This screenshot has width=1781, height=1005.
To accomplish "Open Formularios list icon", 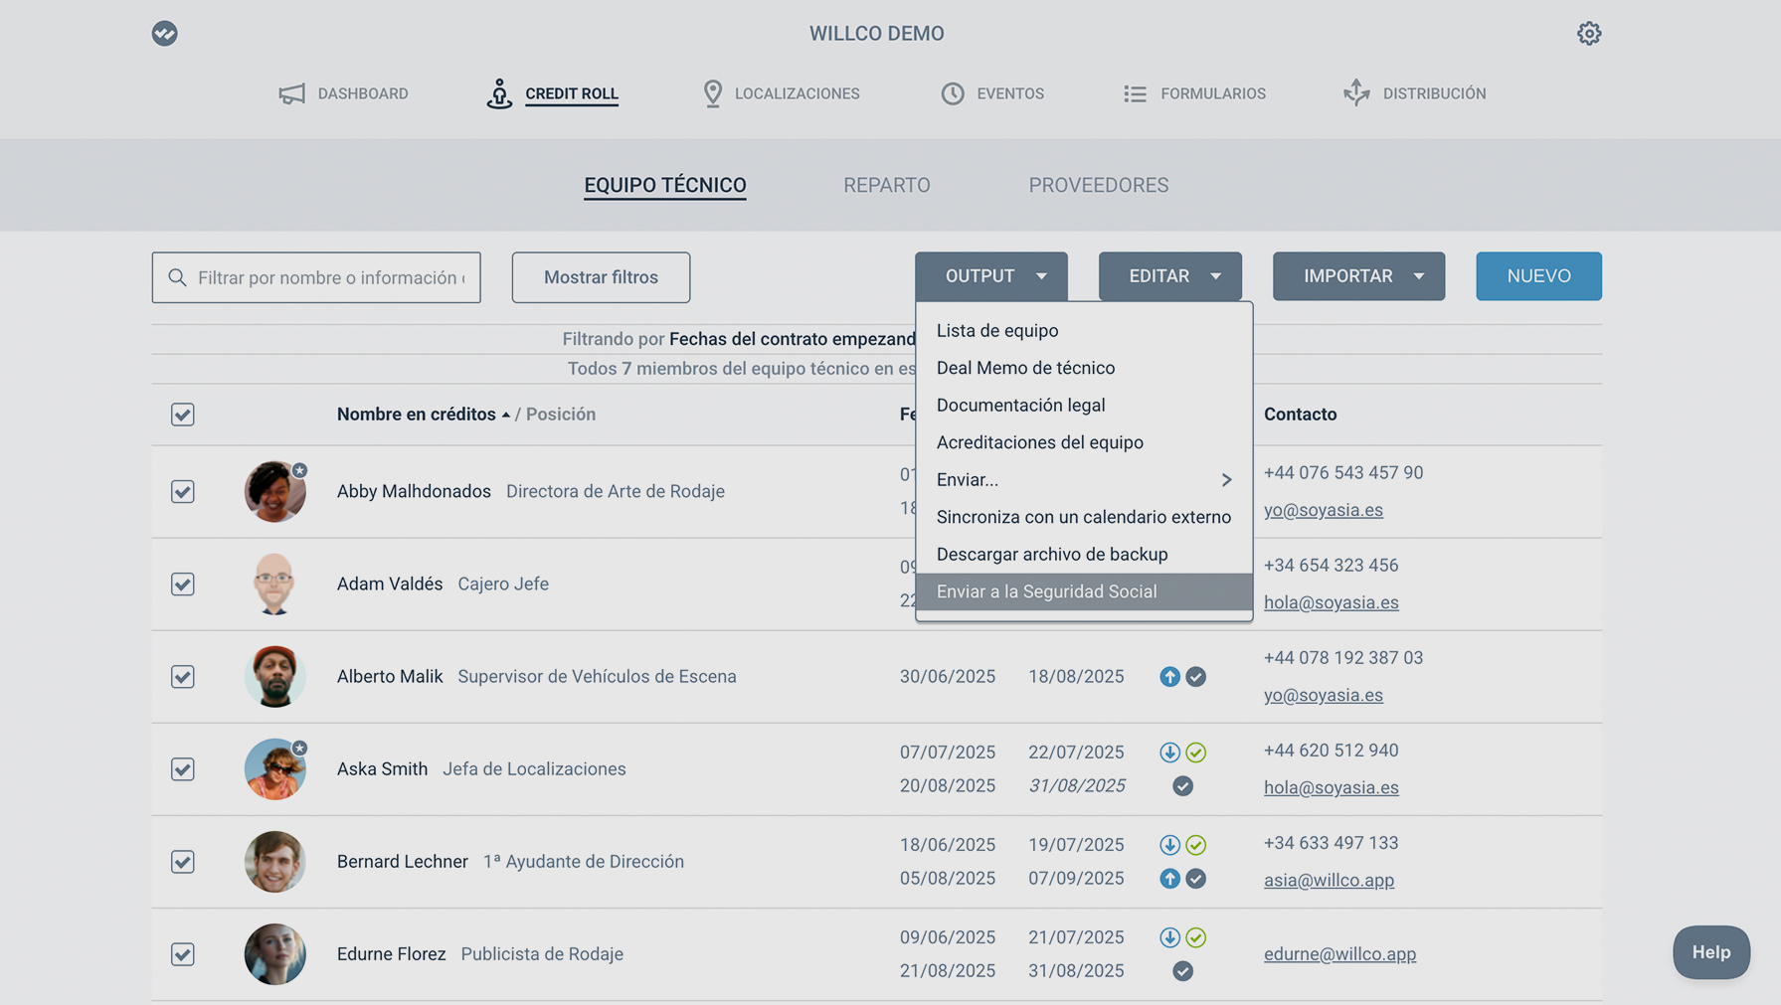I will [1135, 93].
